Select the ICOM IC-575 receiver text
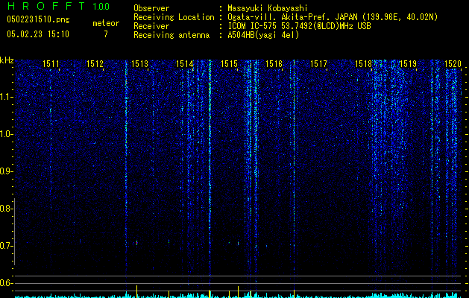 coord(299,26)
